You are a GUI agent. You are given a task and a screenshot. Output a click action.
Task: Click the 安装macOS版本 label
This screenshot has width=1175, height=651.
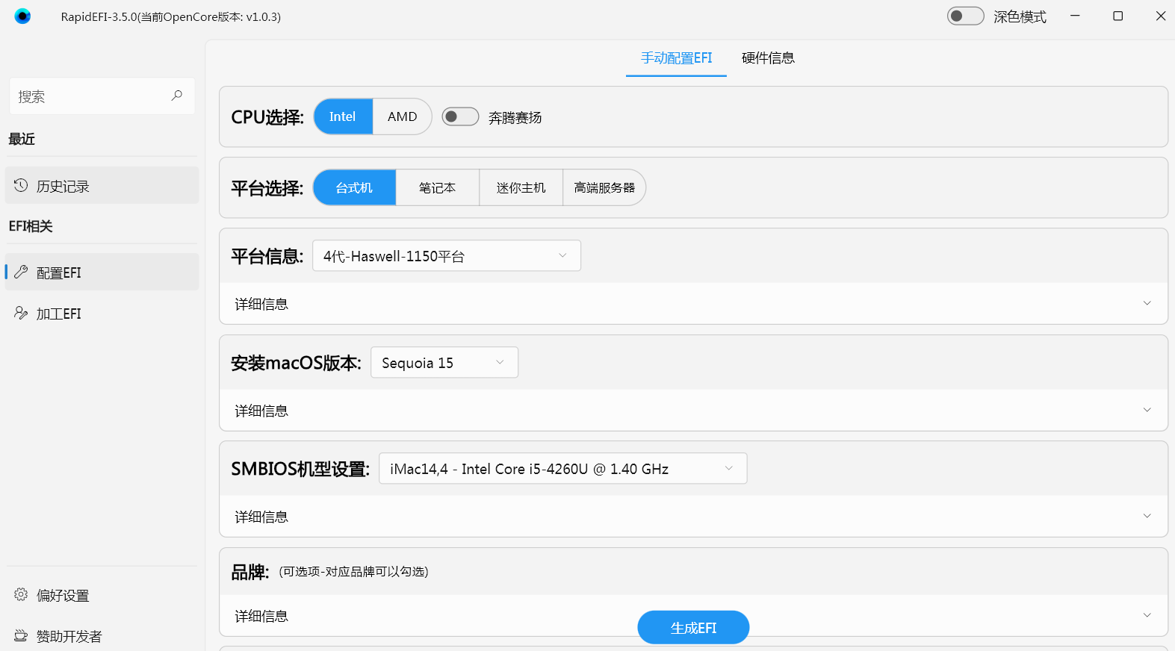click(296, 363)
